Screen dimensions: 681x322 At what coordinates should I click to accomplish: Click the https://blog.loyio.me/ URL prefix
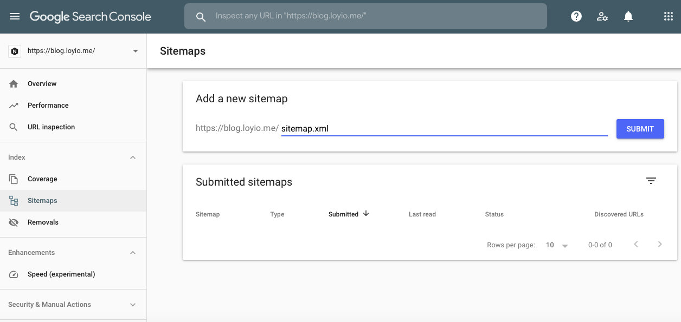point(237,129)
